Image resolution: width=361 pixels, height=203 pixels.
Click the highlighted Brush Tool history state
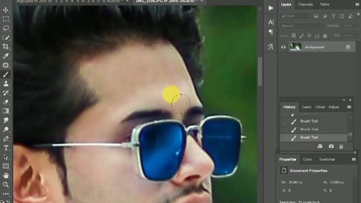tap(314, 138)
